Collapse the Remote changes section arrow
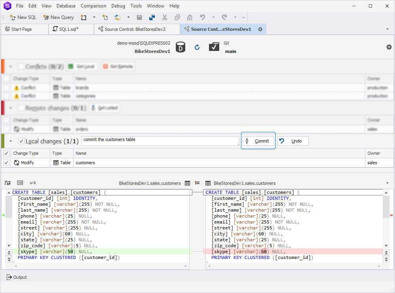395x293 pixels. (11, 108)
